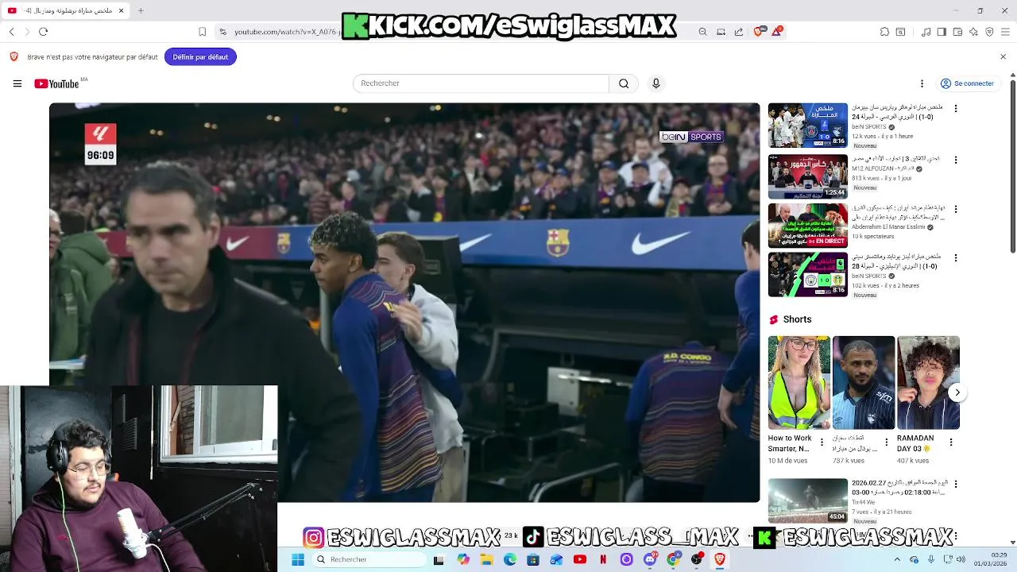Open options for M12 ALFOUZAN video
Screen dimensions: 1017x572
click(x=956, y=160)
